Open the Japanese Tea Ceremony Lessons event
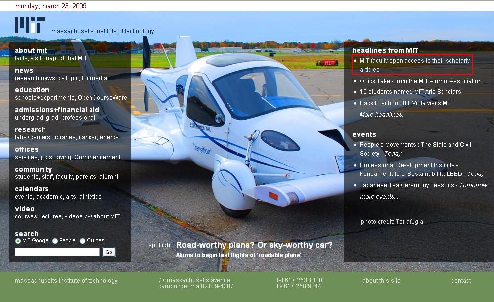 [423, 185]
